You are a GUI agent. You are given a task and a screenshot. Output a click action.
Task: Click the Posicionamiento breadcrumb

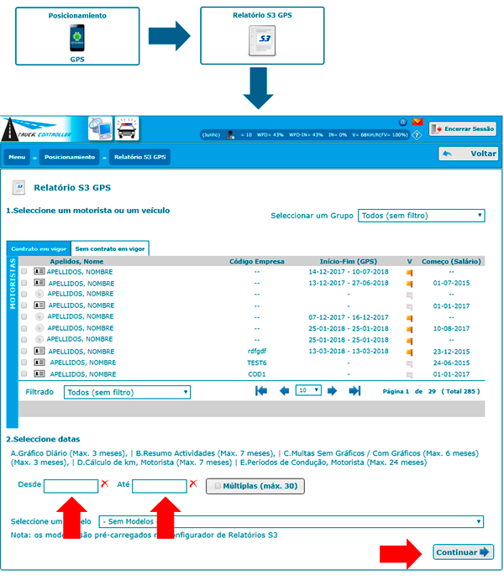coord(70,157)
